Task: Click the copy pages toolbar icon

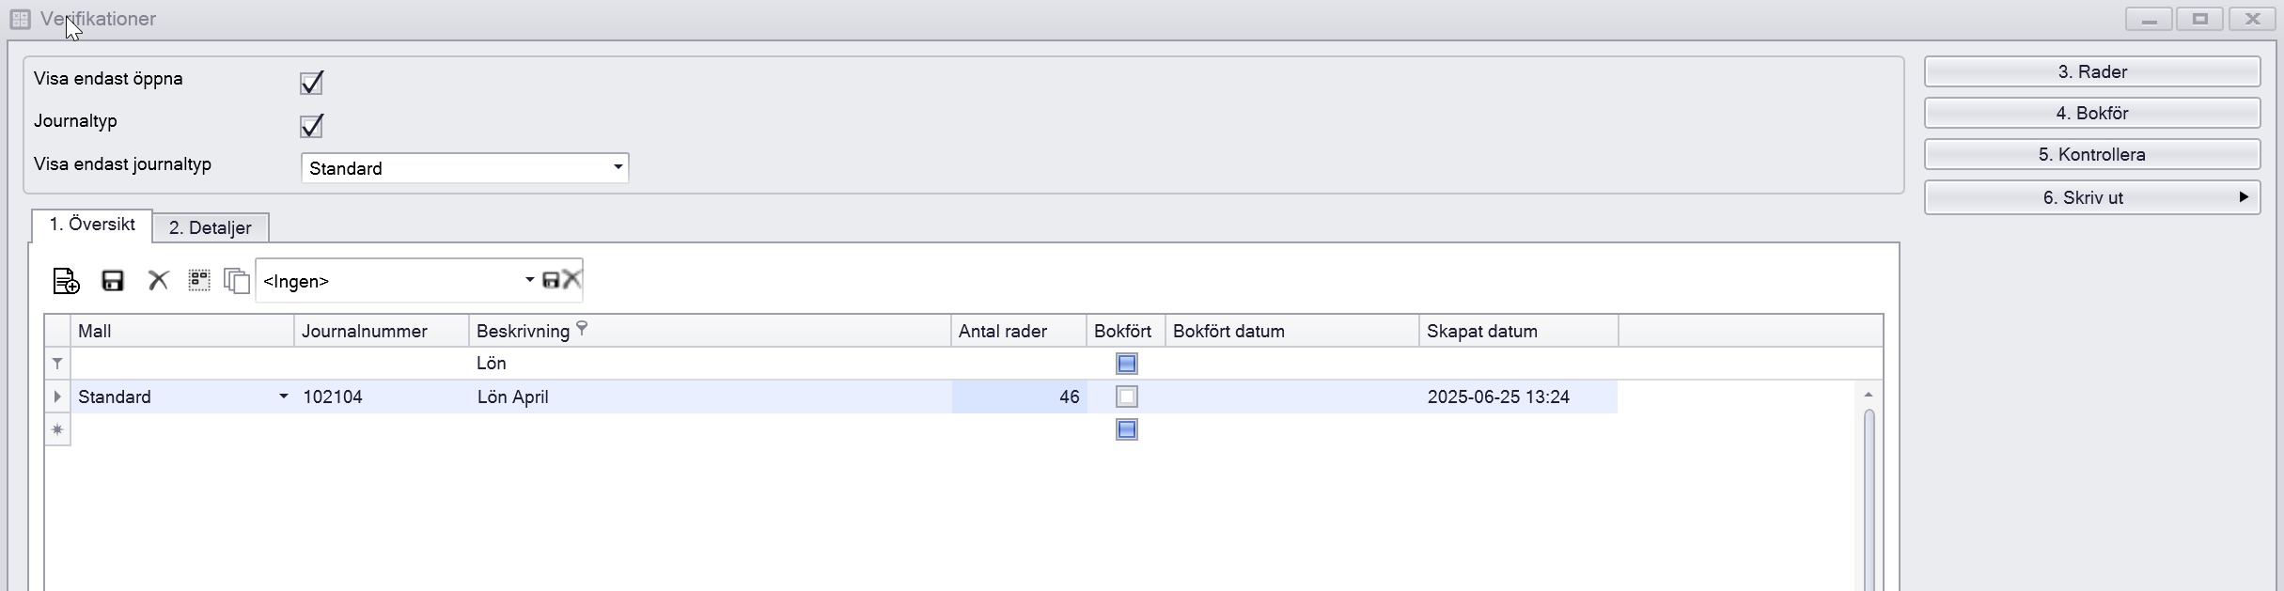Action: [x=237, y=281]
